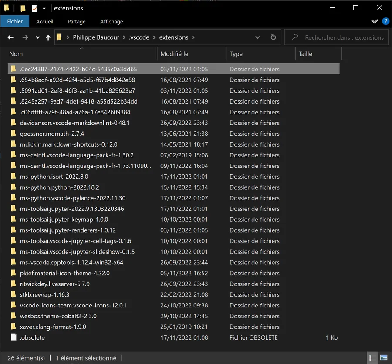Select folder .654b8adf-a92d-42f4-a5d5-f67b4d842e58
Image resolution: width=392 pixels, height=364 pixels.
(x=77, y=80)
